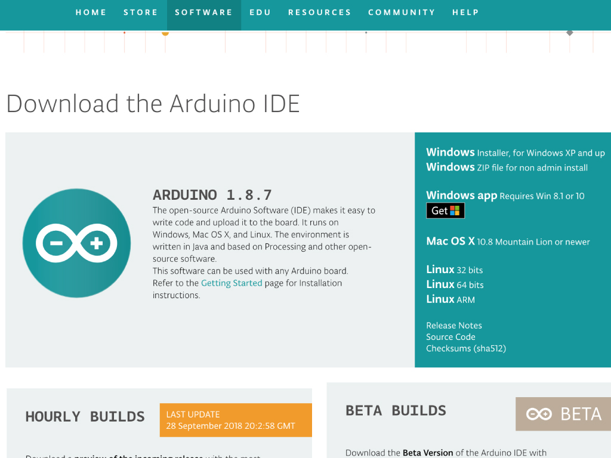Click the BETA BUILDS heading
The image size is (611, 458).
pos(396,410)
